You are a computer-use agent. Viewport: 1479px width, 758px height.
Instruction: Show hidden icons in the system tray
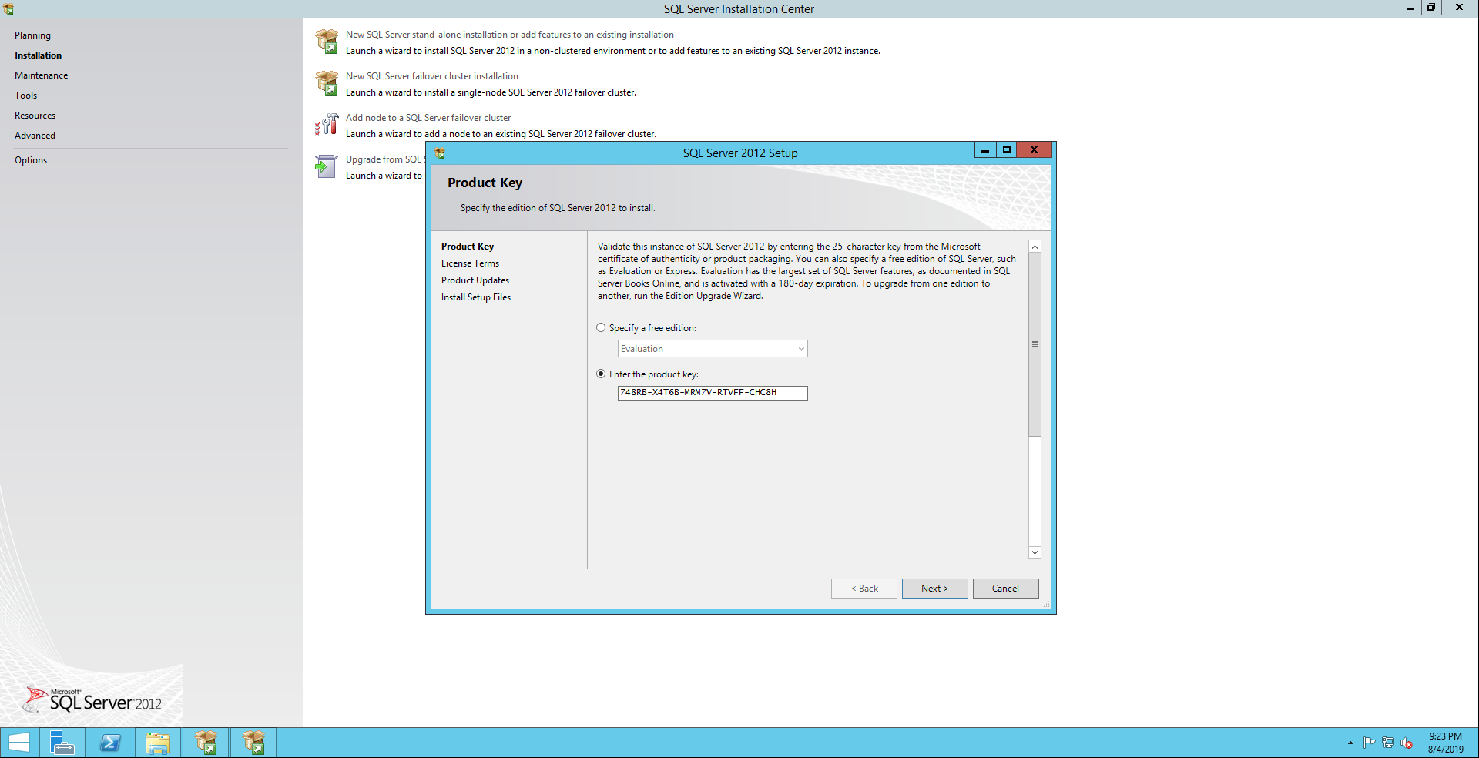point(1350,743)
